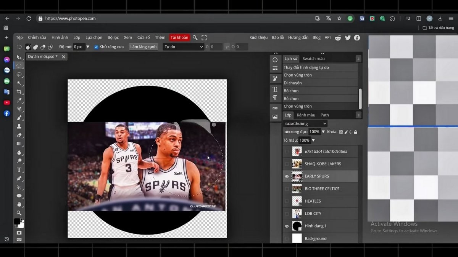Uncheck the Khử răng cưa checkbox
Screen dimensions: 458x257
[96, 46]
